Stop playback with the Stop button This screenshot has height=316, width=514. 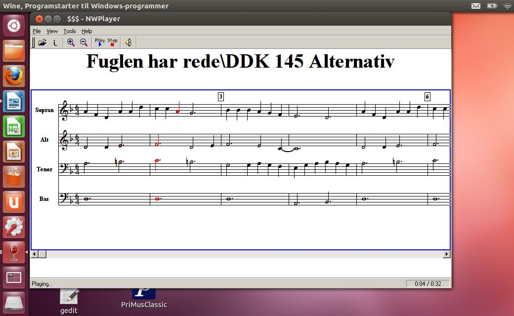tap(112, 42)
